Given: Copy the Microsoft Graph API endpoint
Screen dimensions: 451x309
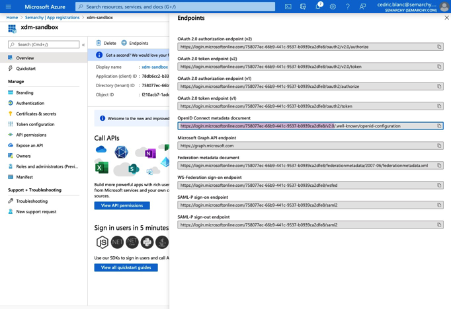Looking at the screenshot, I should click(x=439, y=146).
